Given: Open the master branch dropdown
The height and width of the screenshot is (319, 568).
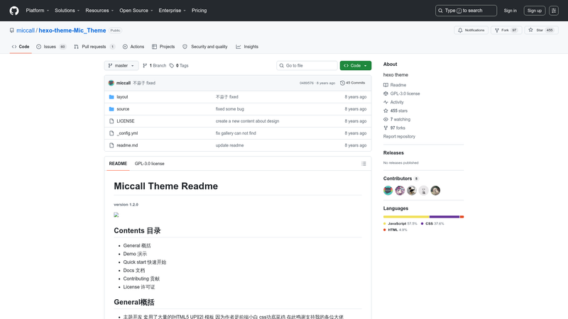Looking at the screenshot, I should click(x=121, y=65).
